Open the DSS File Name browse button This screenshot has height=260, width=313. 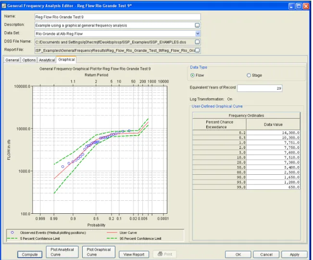tap(197, 42)
